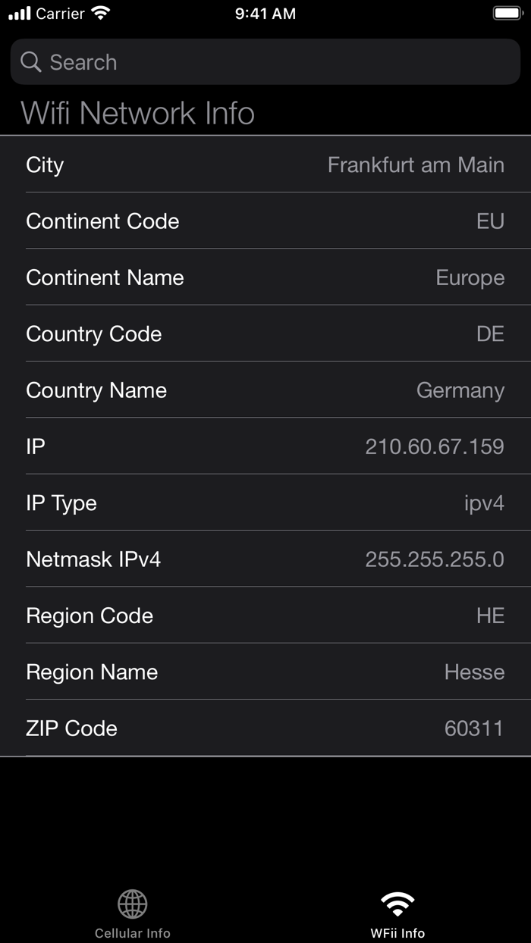Select the WFii Info tab
Image resolution: width=531 pixels, height=943 pixels.
(x=397, y=913)
